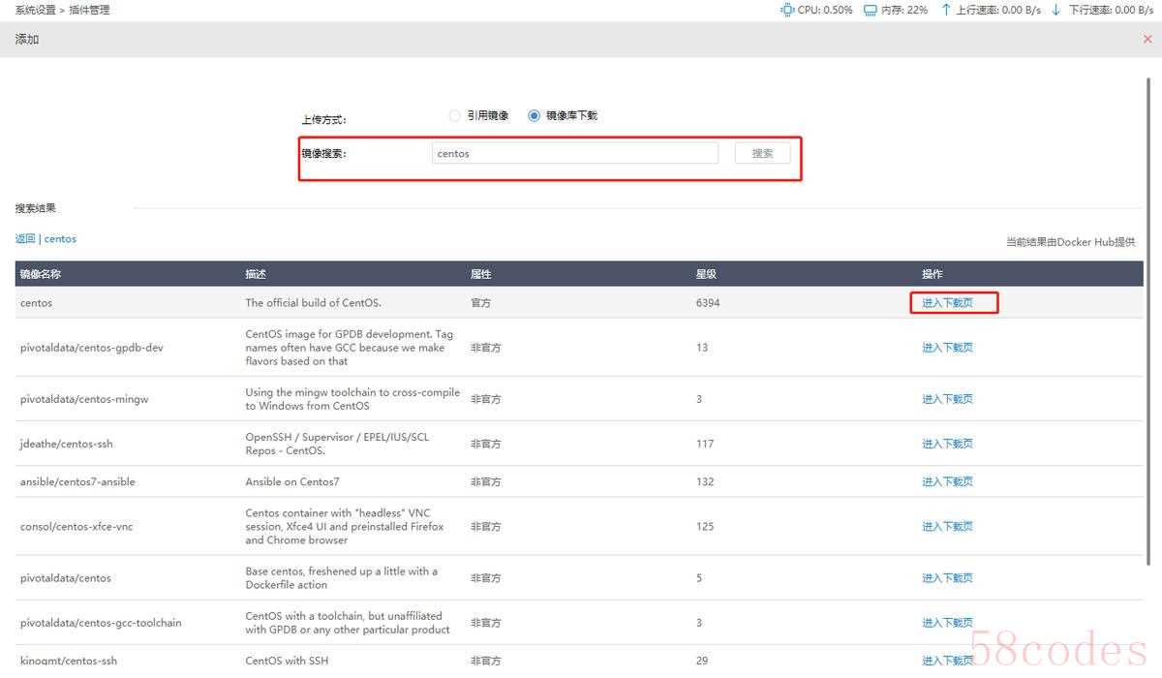The height and width of the screenshot is (678, 1162).
Task: Click the memory usage icon
Action: point(870,10)
